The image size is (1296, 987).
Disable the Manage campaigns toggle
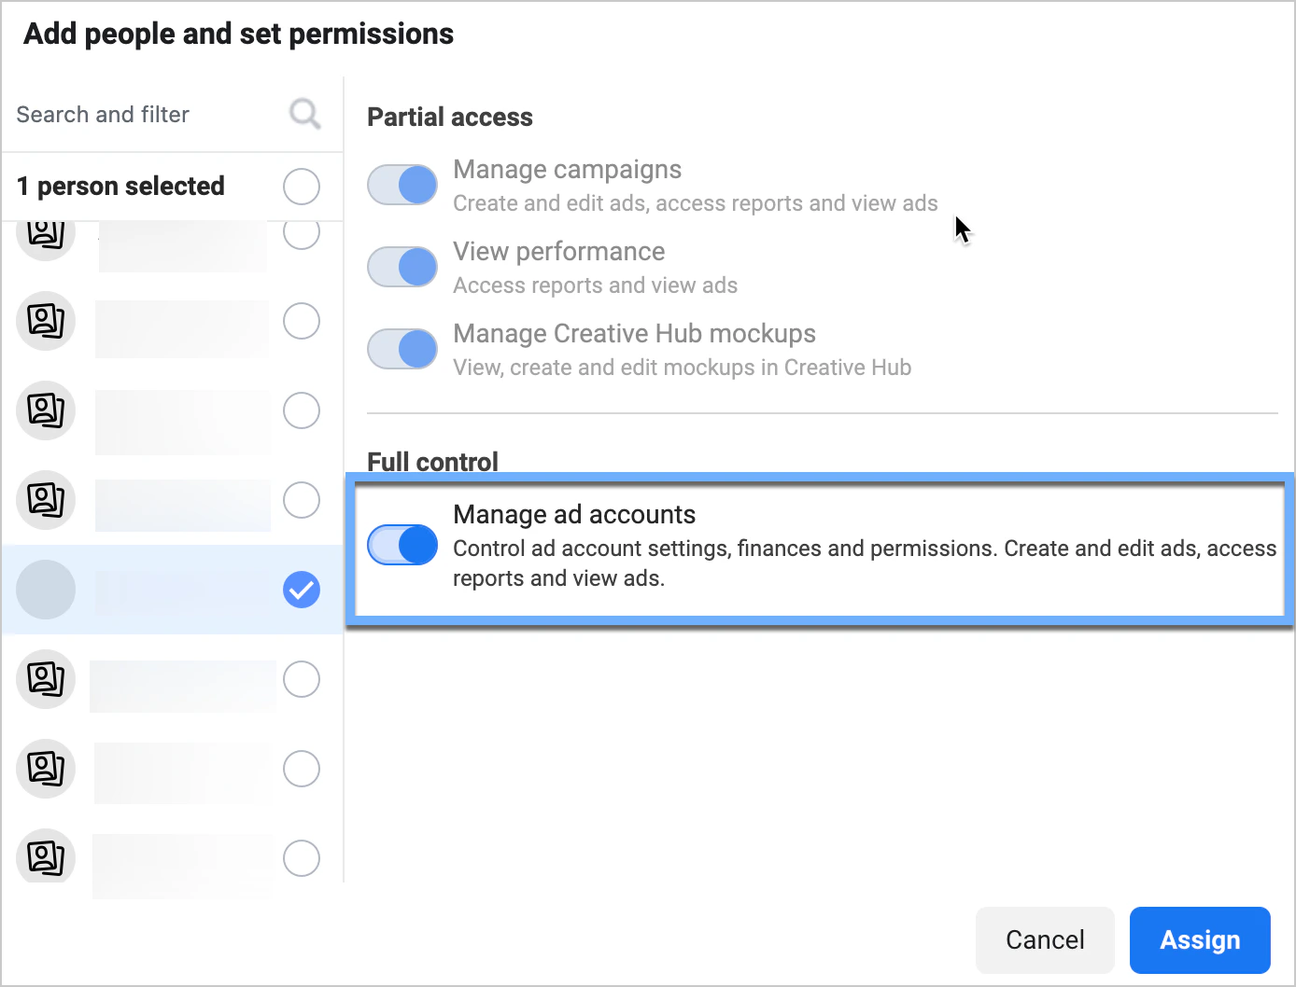tap(401, 185)
